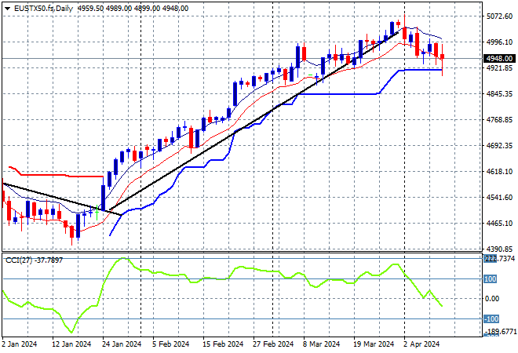Click the 4390.85 price axis label
The height and width of the screenshot is (353, 518).
(499, 249)
